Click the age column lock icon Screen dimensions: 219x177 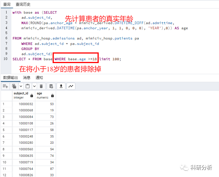[52, 95]
